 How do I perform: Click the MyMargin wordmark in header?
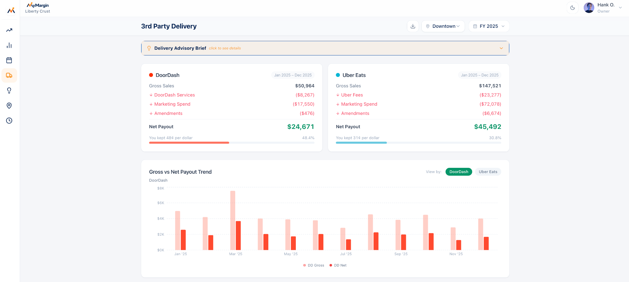38,5
